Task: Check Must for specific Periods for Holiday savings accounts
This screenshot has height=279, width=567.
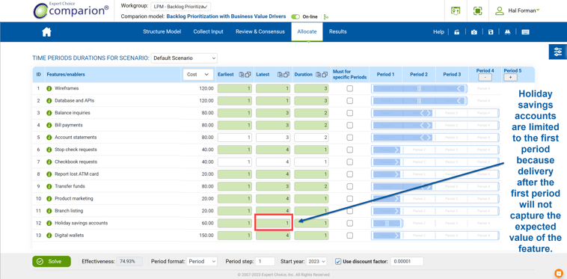Action: (349, 224)
